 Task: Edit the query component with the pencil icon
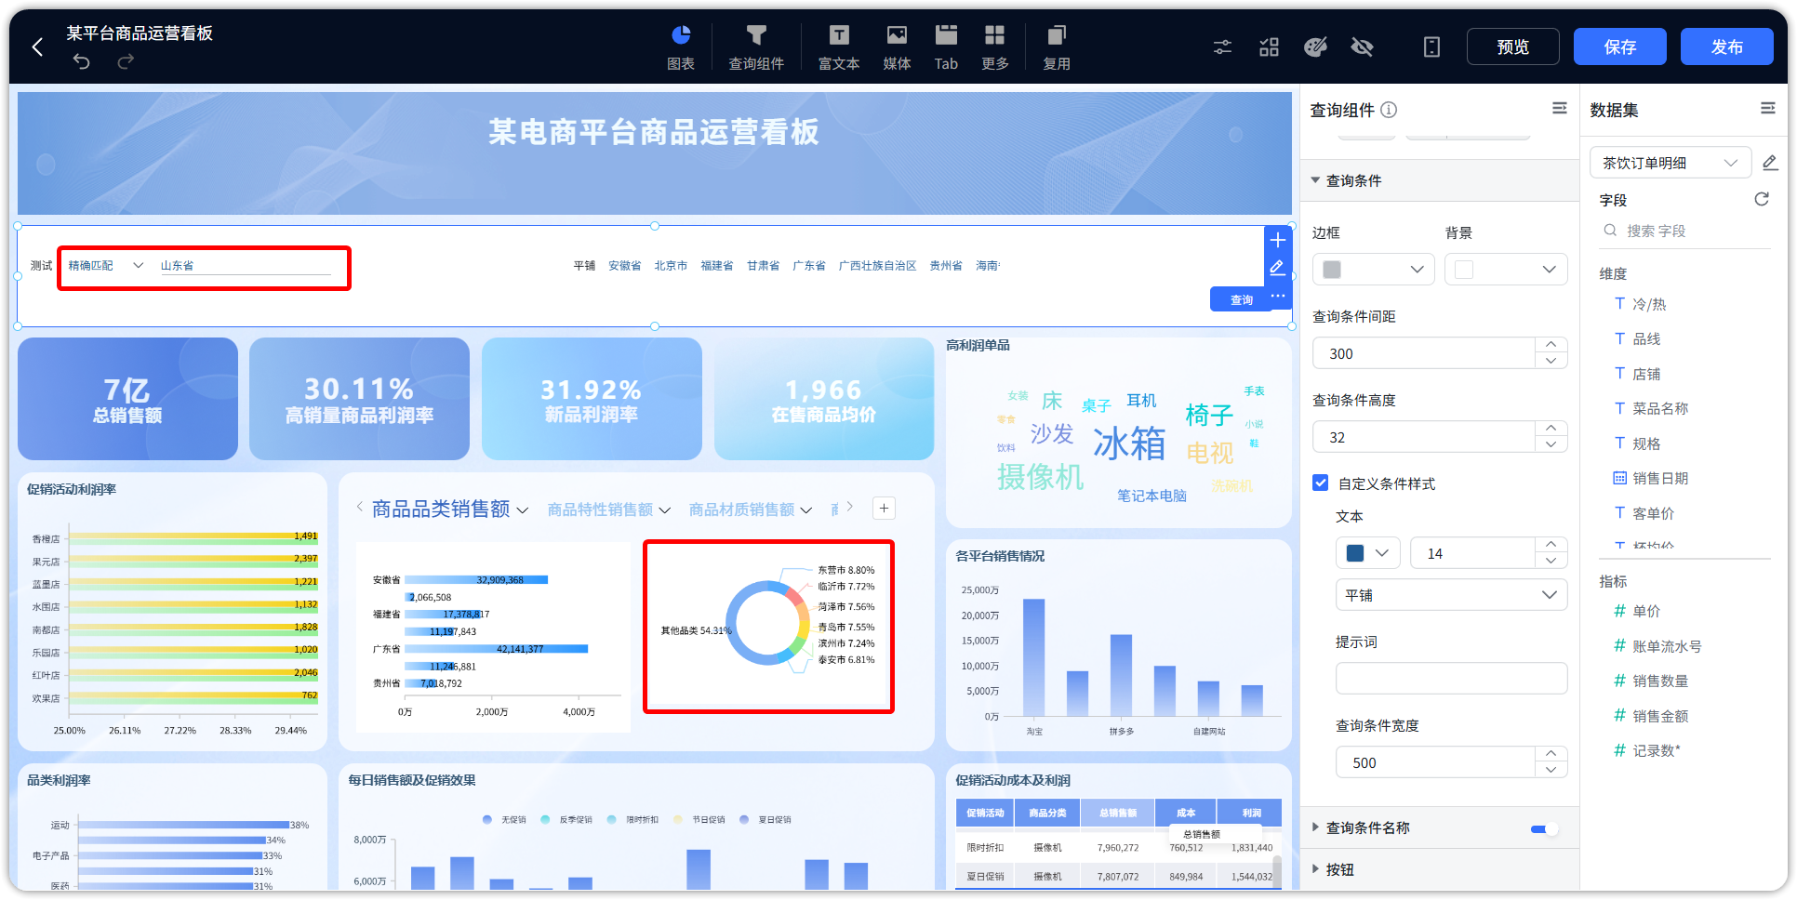[x=1278, y=268]
